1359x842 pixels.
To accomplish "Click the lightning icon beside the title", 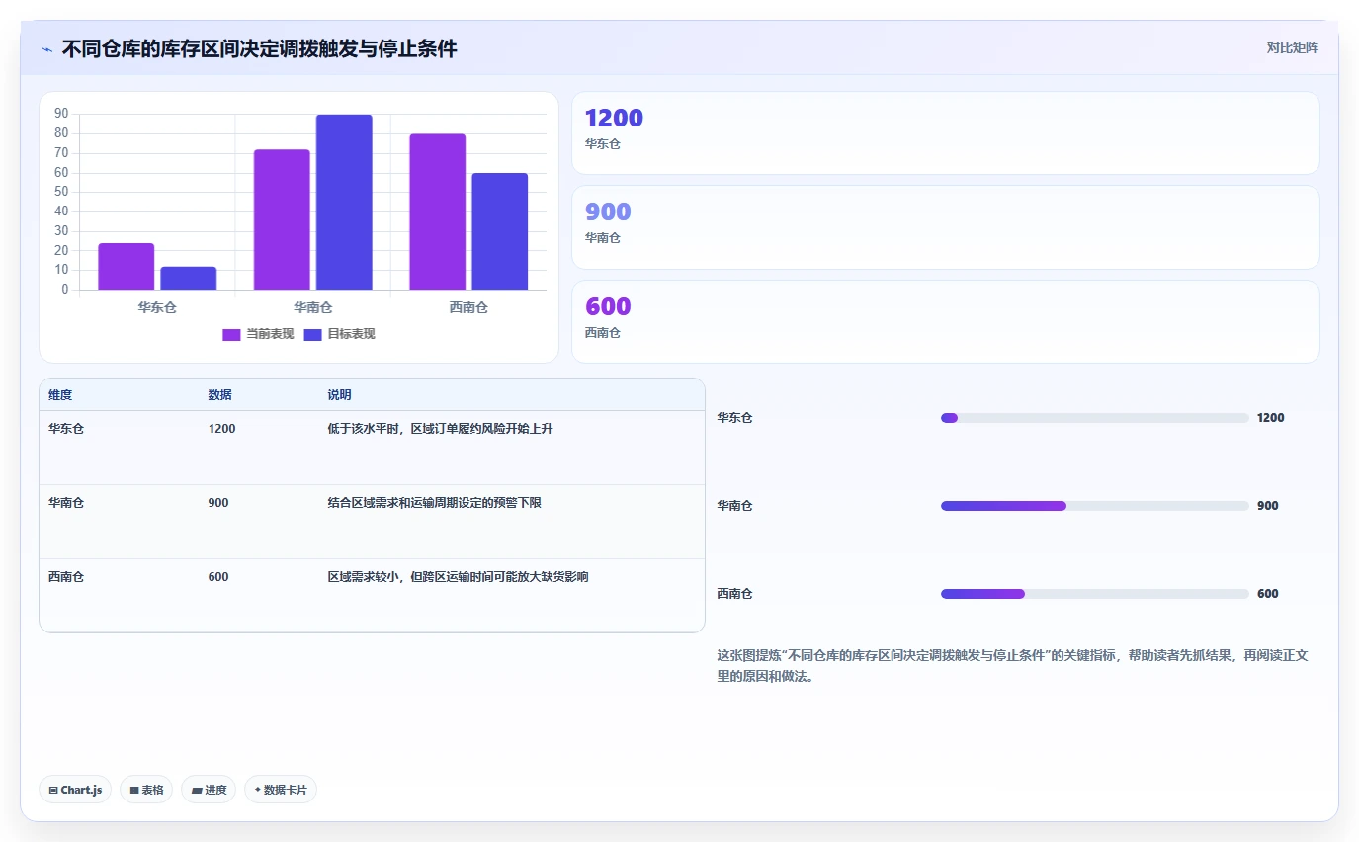I will tap(46, 49).
